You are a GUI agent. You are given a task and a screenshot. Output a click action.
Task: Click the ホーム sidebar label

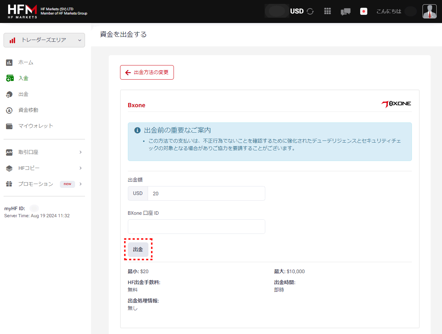click(x=26, y=62)
